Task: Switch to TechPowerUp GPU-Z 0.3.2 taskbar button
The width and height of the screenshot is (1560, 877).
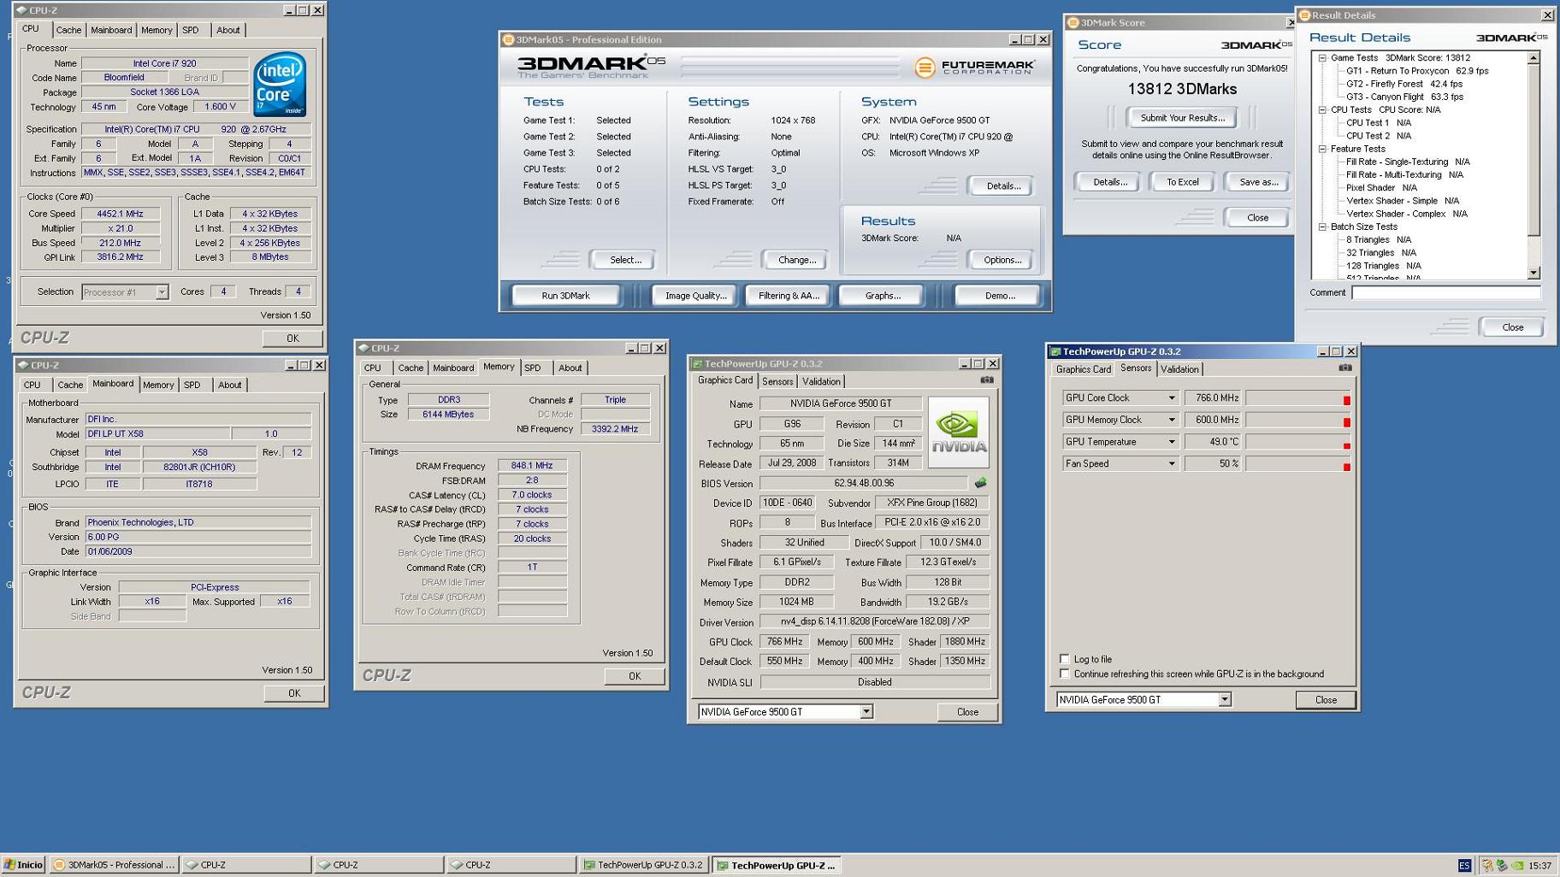Action: [644, 865]
